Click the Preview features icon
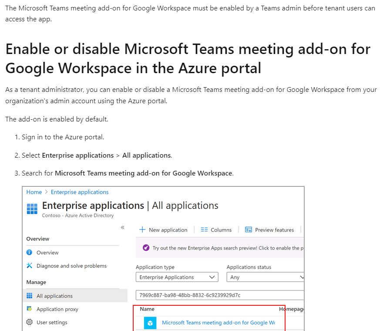380x331 pixels. [x=249, y=230]
